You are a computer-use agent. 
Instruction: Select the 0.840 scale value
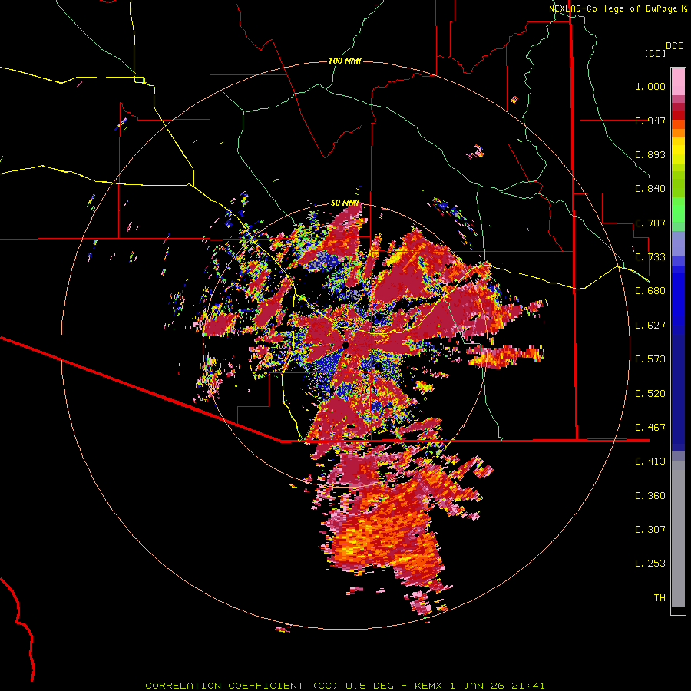pos(650,189)
